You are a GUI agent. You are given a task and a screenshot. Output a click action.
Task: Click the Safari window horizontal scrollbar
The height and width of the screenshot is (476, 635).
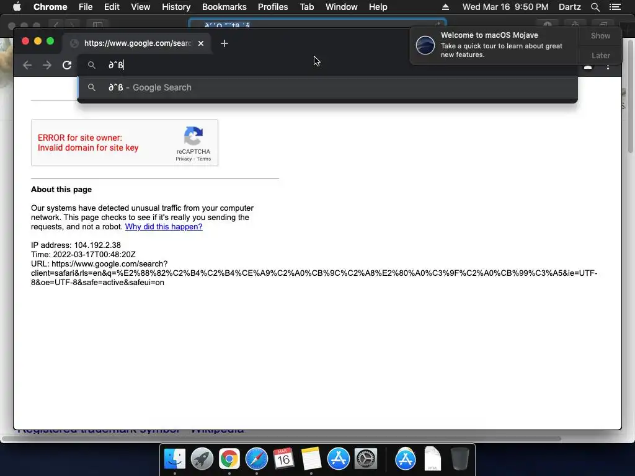click(x=282, y=439)
